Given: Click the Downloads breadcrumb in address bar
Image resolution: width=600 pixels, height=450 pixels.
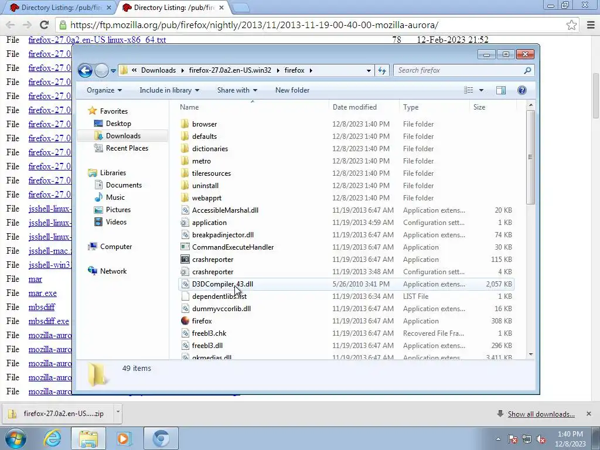Looking at the screenshot, I should click(158, 70).
